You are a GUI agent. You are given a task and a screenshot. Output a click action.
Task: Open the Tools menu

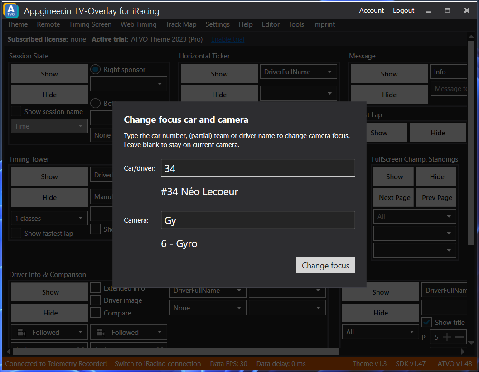296,24
